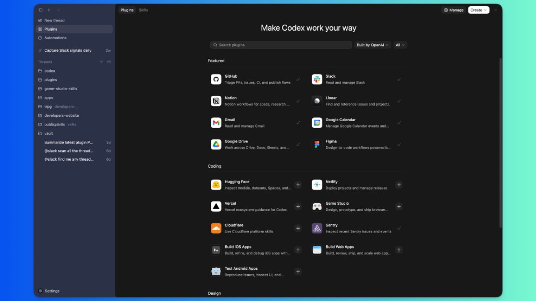Open the Google Drive plugin logo

(216, 144)
